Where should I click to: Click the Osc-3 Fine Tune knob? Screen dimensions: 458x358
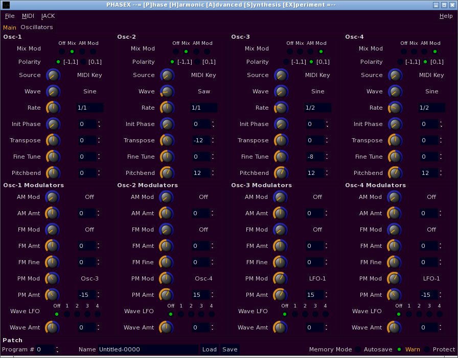tap(281, 157)
